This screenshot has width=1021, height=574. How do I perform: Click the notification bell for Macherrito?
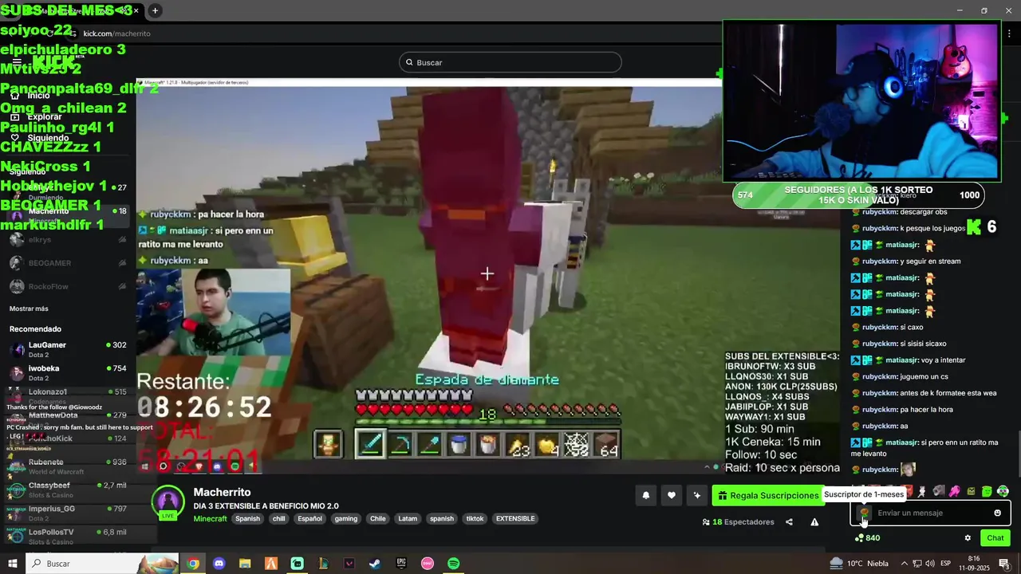646,495
